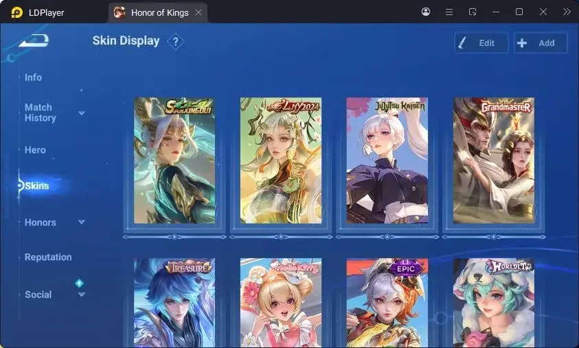Image resolution: width=579 pixels, height=348 pixels.
Task: Click the Add button
Action: point(541,42)
